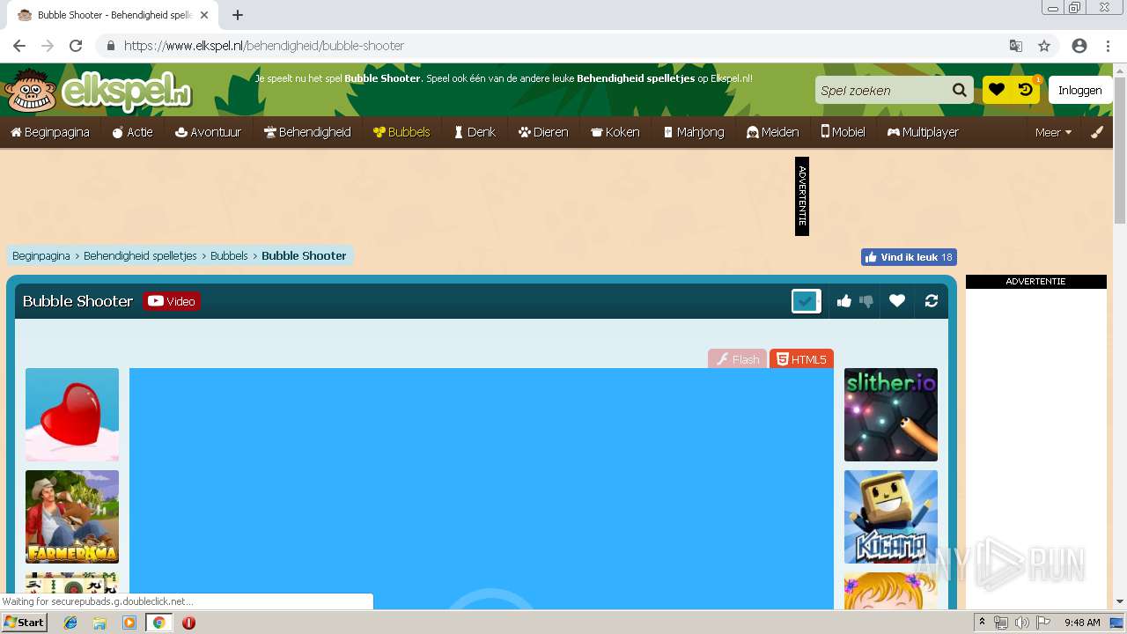The image size is (1127, 634).
Task: Open Chrome's three-dot menu
Action: (1108, 46)
